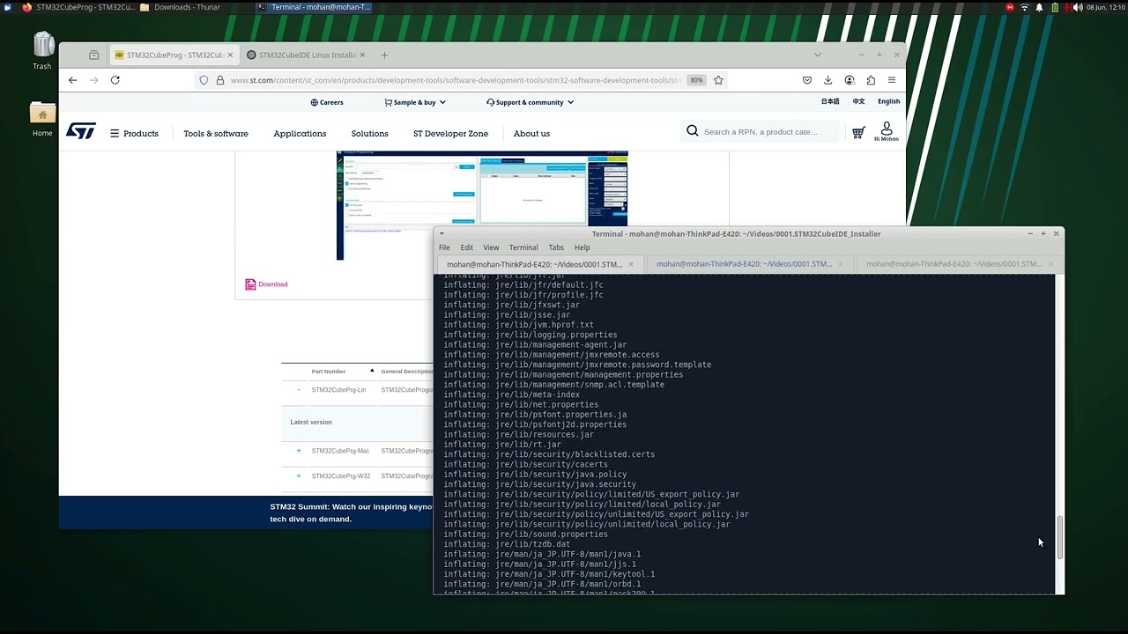1128x634 pixels.
Task: Click the Firefox back arrow
Action: coord(73,80)
